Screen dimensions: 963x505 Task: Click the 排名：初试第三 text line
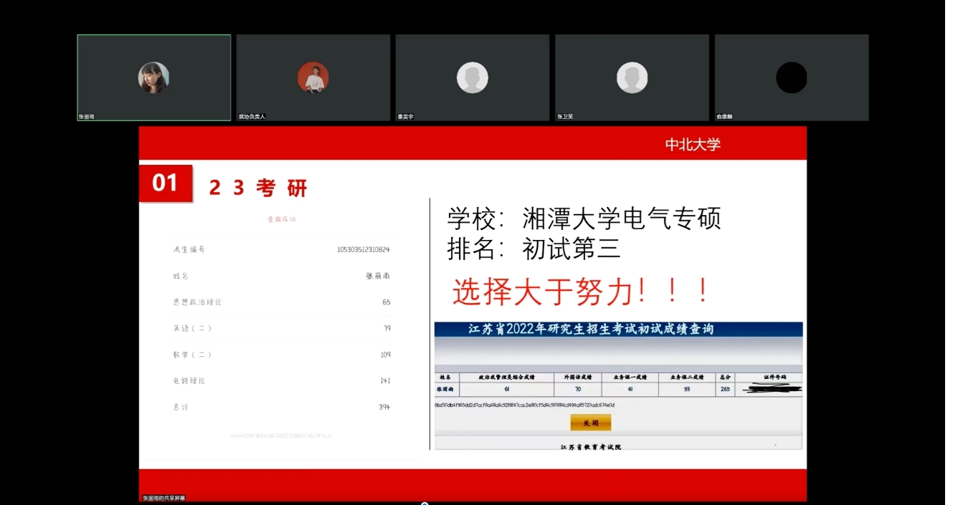tap(533, 249)
